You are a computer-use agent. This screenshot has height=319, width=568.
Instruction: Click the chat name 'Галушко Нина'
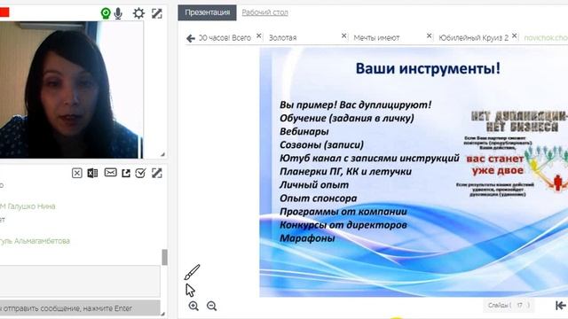point(31,206)
